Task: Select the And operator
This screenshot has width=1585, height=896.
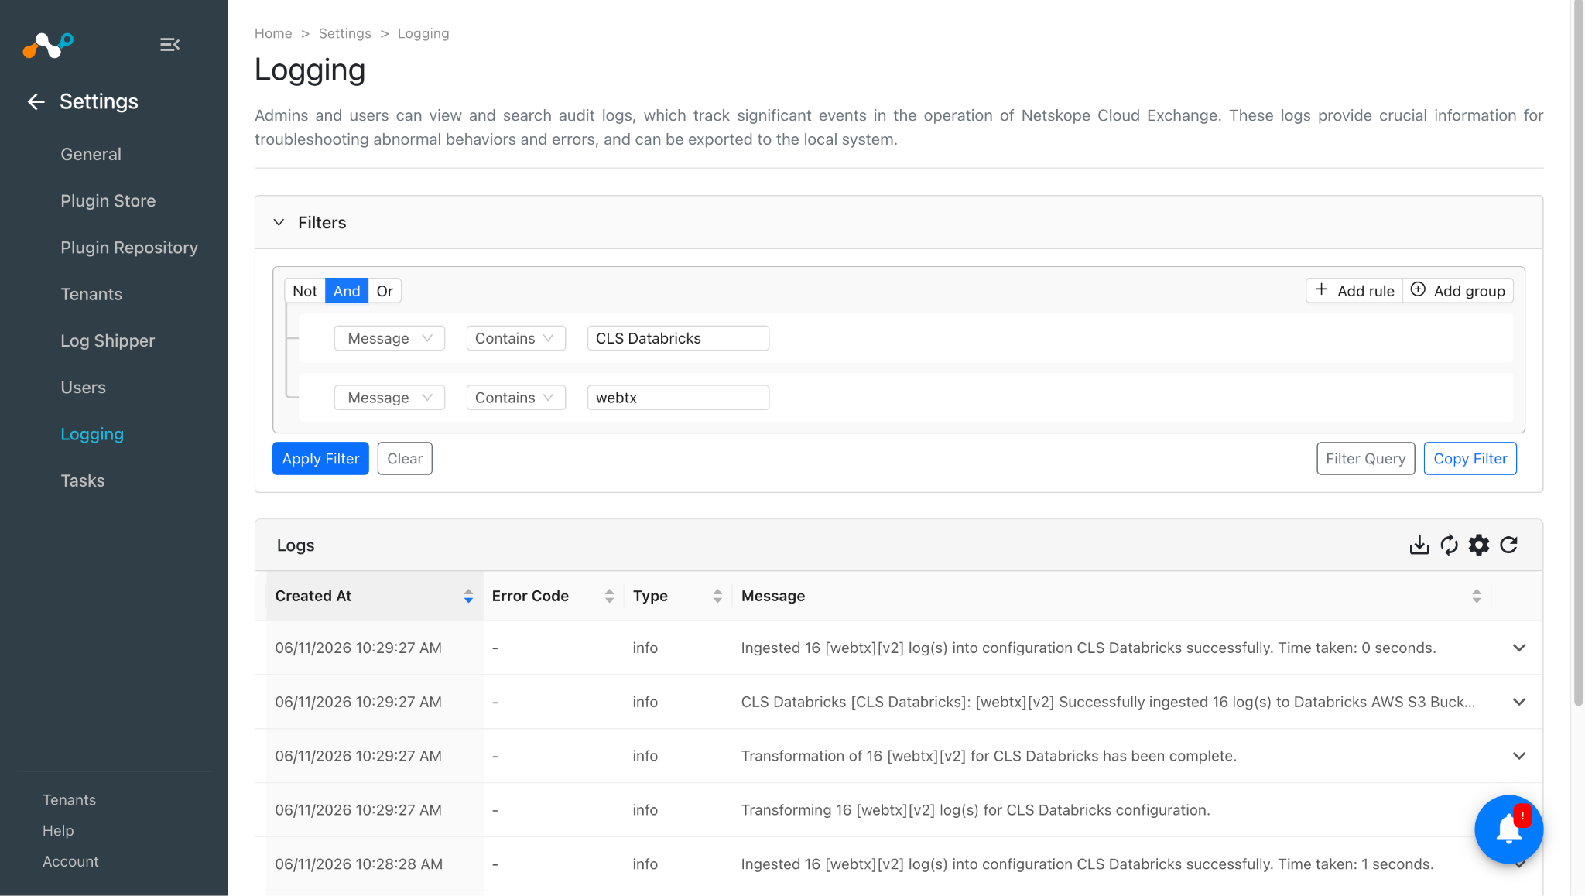Action: pos(347,291)
